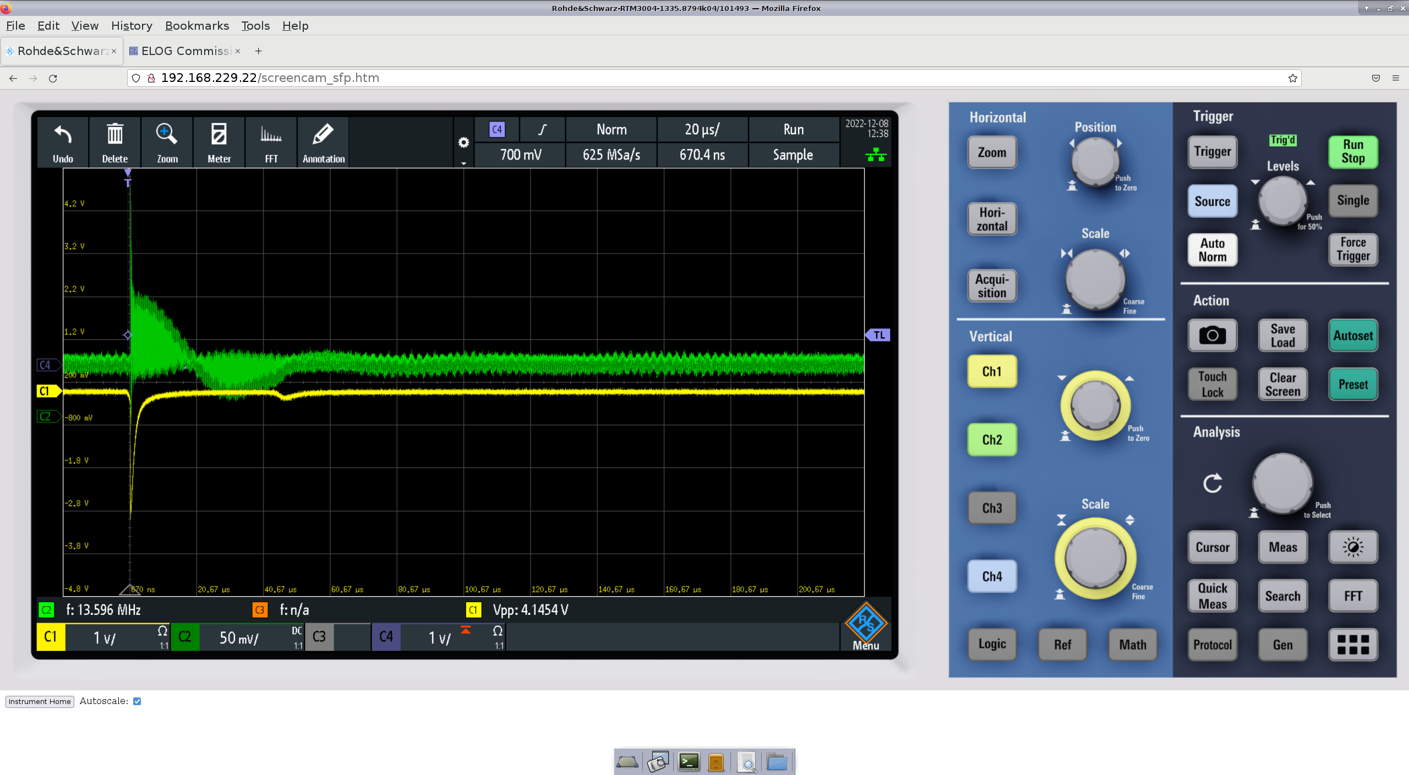Screen dimensions: 1409x775
Task: Select the Annotation pencil tool
Action: tap(323, 142)
